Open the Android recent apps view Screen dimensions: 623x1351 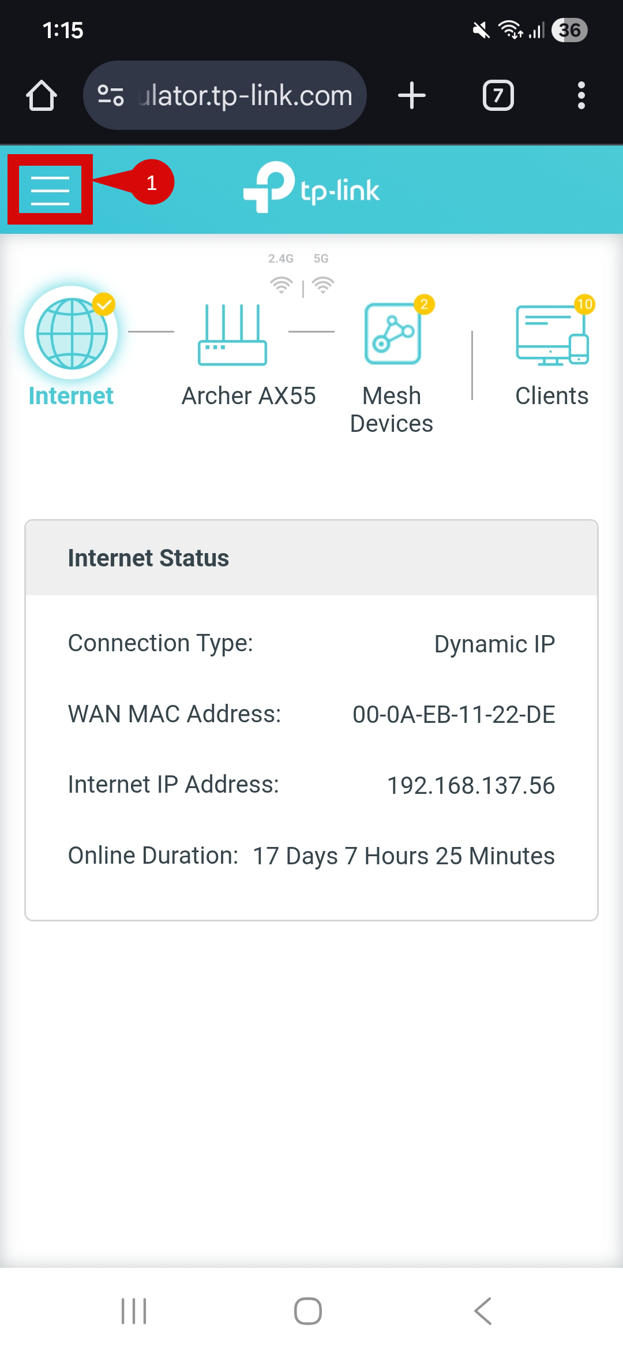pos(134,1311)
